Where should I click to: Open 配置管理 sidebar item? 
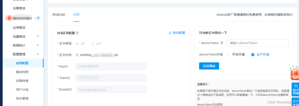pyautogui.click(x=19, y=54)
